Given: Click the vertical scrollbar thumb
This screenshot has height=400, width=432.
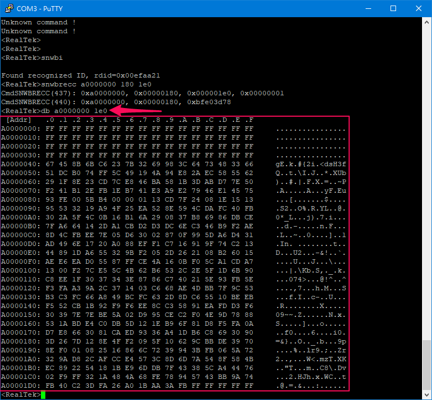Looking at the screenshot, I should tap(427, 365).
